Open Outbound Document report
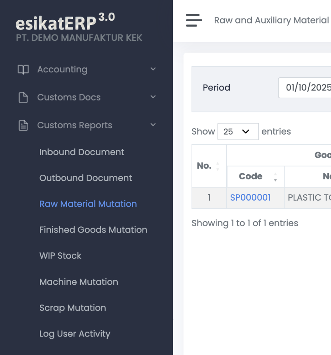This screenshot has width=331, height=355. click(x=86, y=178)
